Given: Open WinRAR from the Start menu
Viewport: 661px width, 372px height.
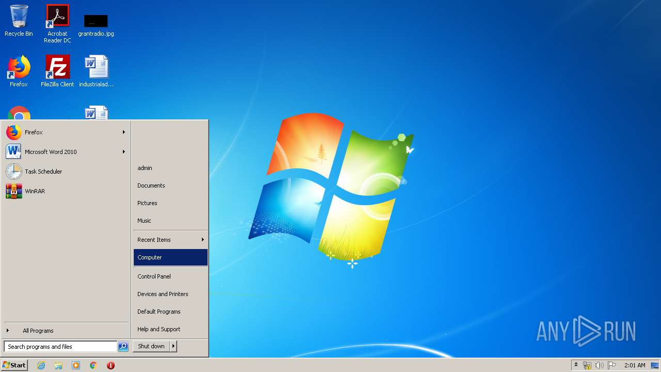Looking at the screenshot, I should pyautogui.click(x=65, y=191).
